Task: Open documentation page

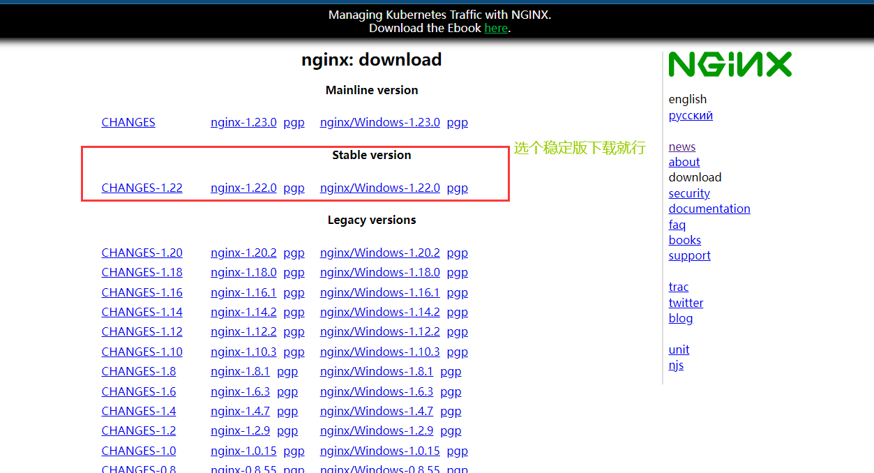Action: point(709,209)
